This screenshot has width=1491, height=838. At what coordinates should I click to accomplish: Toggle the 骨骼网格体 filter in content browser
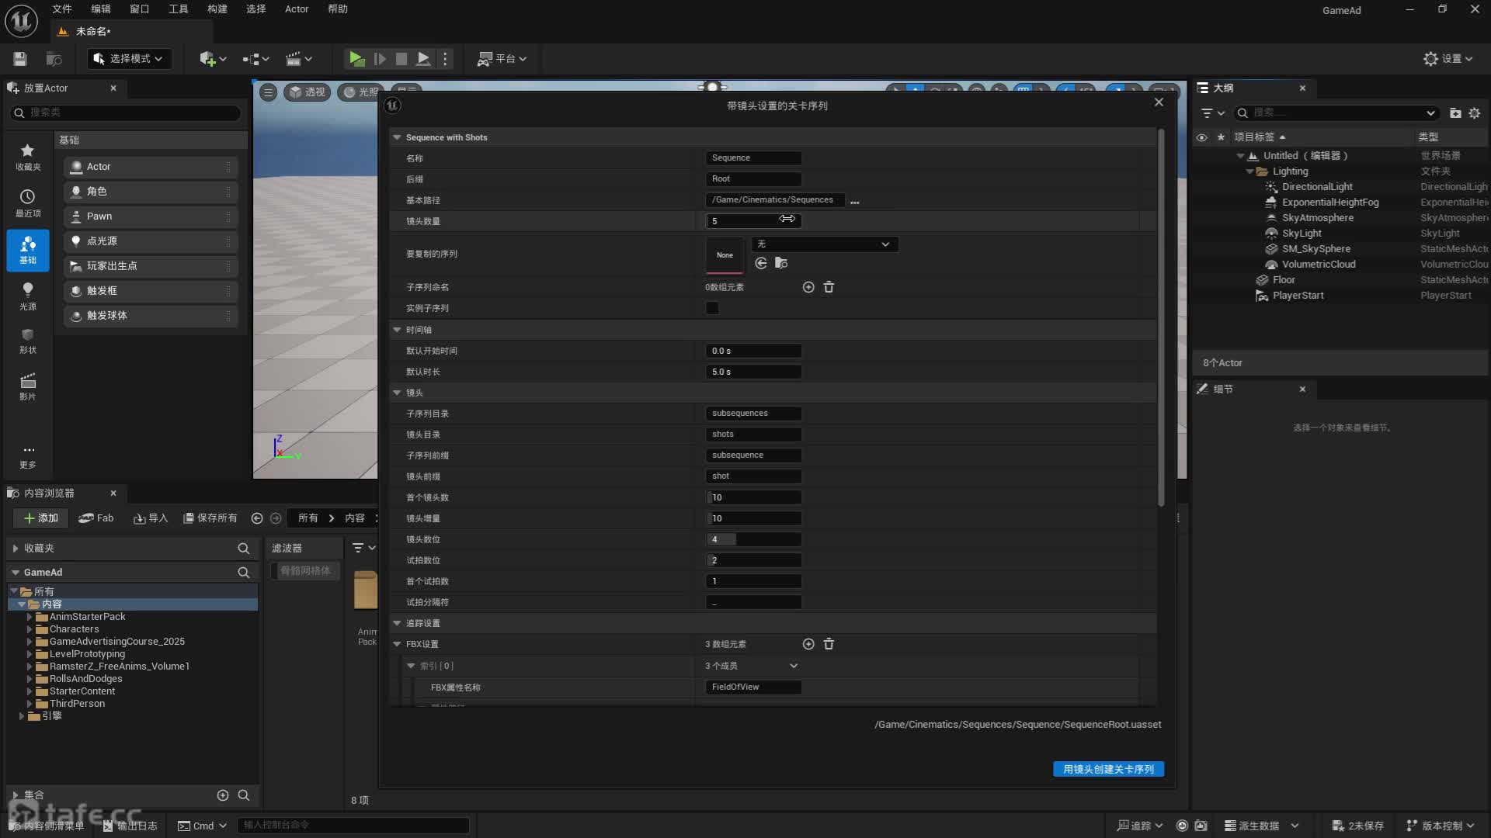point(305,570)
